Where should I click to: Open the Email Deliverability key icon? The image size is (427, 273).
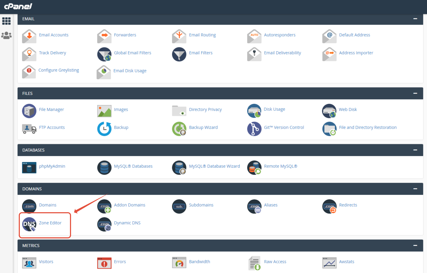(x=254, y=54)
